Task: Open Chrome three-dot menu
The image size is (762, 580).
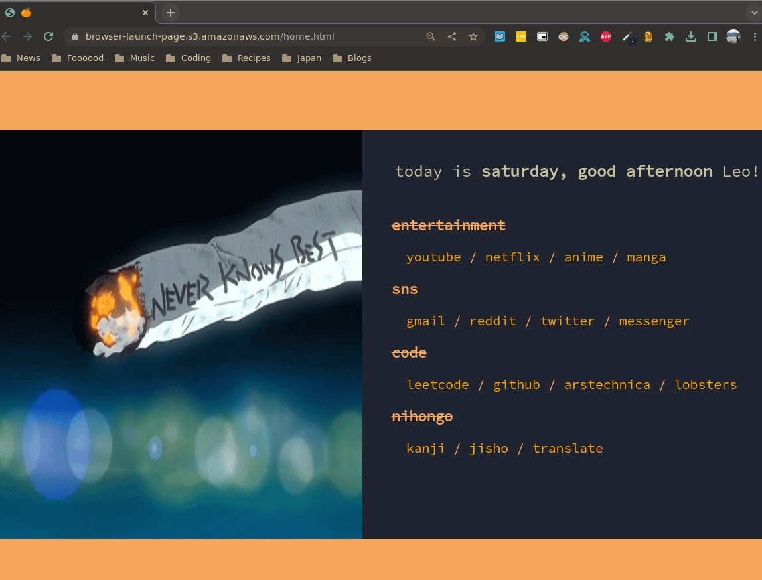Action: tap(755, 36)
